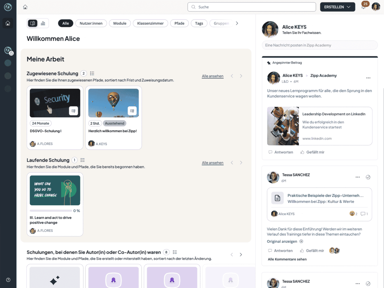Click the home icon in top bar
The image size is (384, 288).
coord(25,7)
